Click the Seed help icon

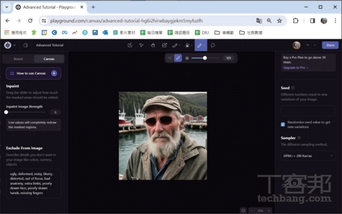[293, 88]
